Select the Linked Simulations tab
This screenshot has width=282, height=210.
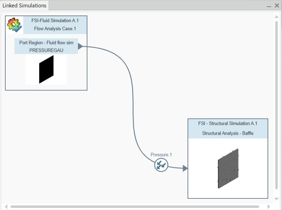pyautogui.click(x=24, y=6)
